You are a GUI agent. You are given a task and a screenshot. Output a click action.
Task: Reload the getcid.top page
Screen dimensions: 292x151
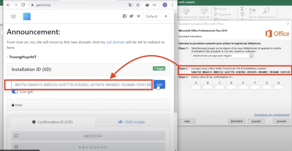click(23, 5)
